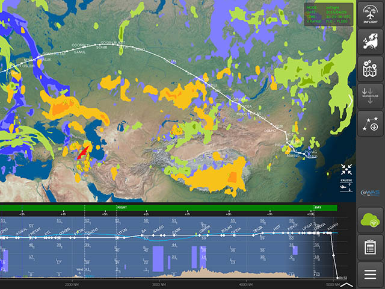The height and width of the screenshot is (289, 385).
Task: Select AGAVO waypoint in the vertical profile
Action: click(333, 227)
